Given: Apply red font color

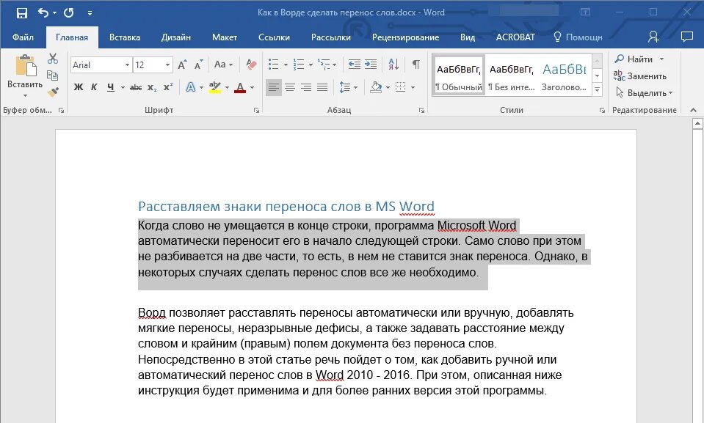Looking at the screenshot, I should (240, 87).
